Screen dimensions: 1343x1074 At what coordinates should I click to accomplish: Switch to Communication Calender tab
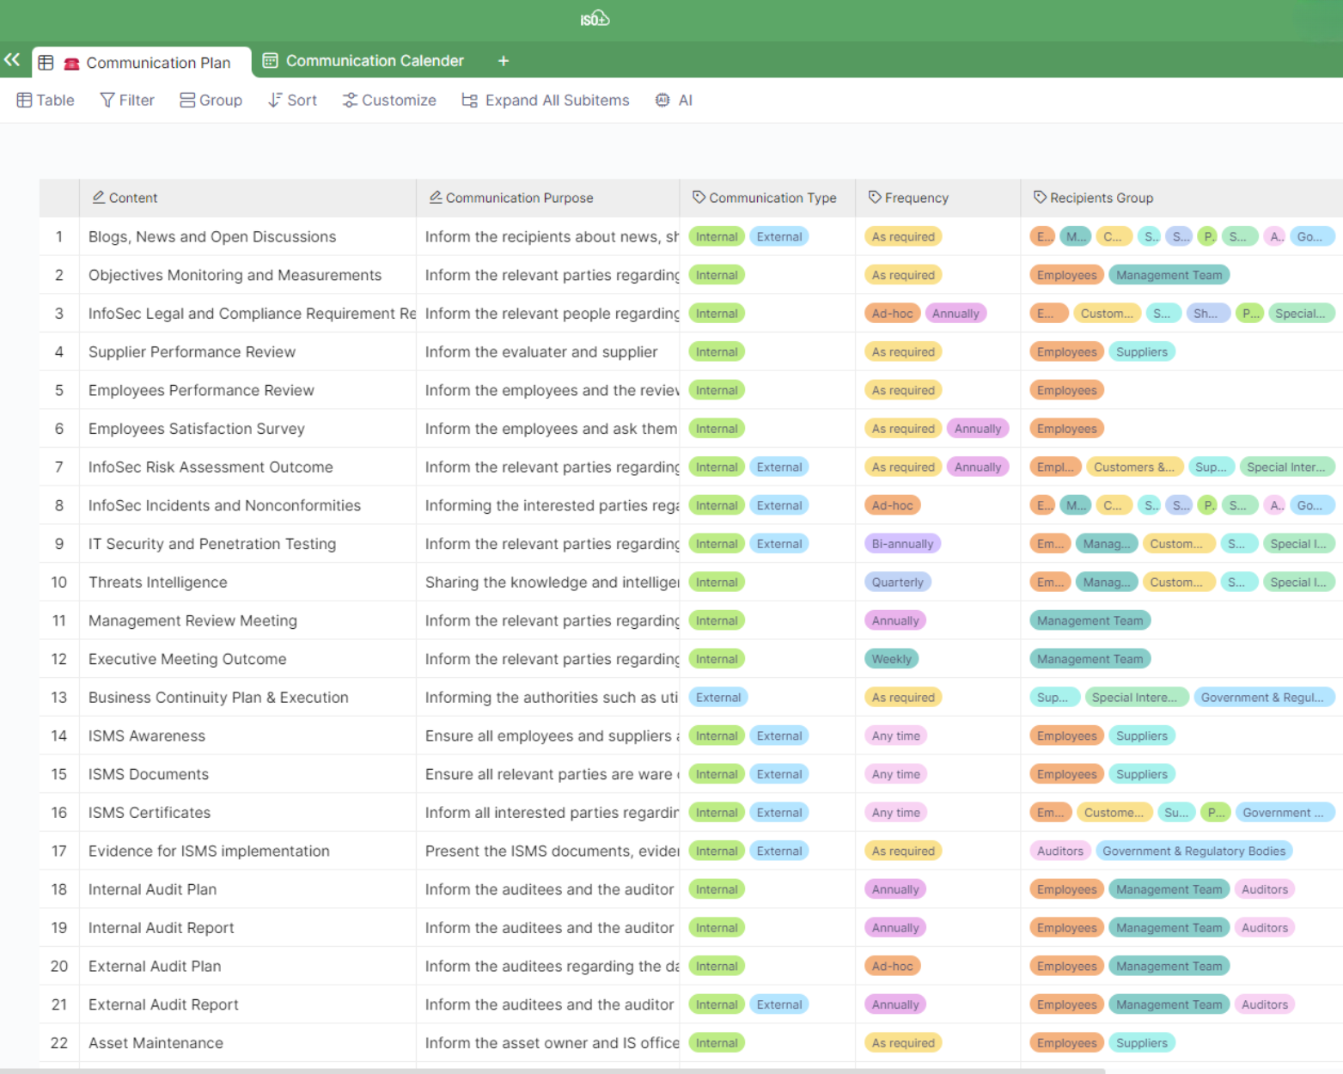click(363, 61)
